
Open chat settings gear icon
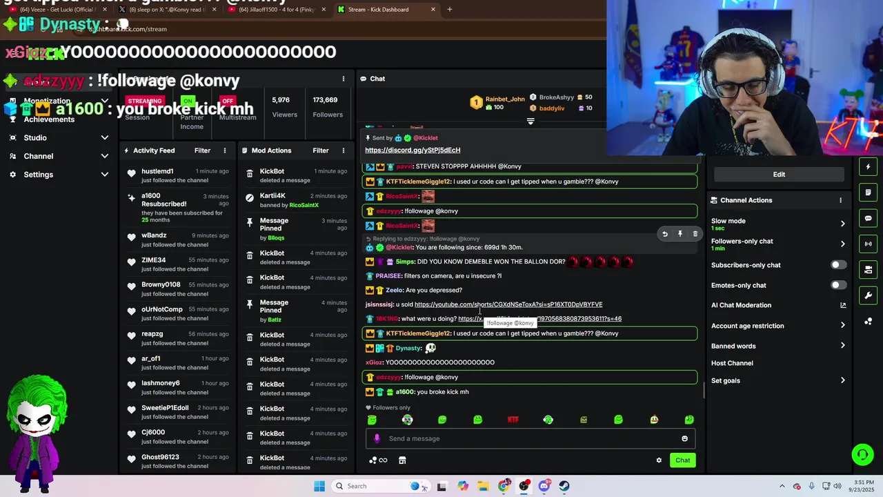pos(659,460)
